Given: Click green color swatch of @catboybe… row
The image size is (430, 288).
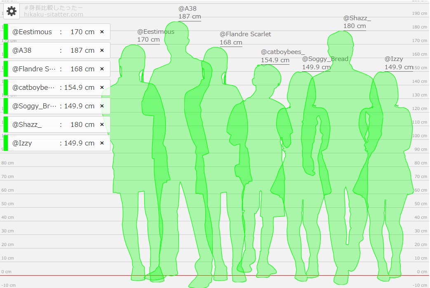Looking at the screenshot, I should click(6, 87).
